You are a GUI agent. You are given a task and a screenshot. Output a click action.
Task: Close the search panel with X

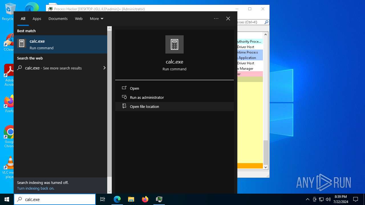pyautogui.click(x=228, y=19)
